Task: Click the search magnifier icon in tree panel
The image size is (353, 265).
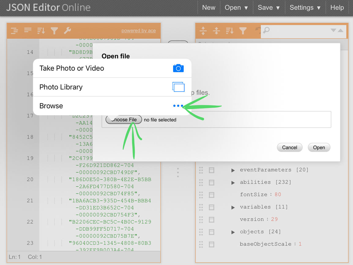Action: coord(266,30)
